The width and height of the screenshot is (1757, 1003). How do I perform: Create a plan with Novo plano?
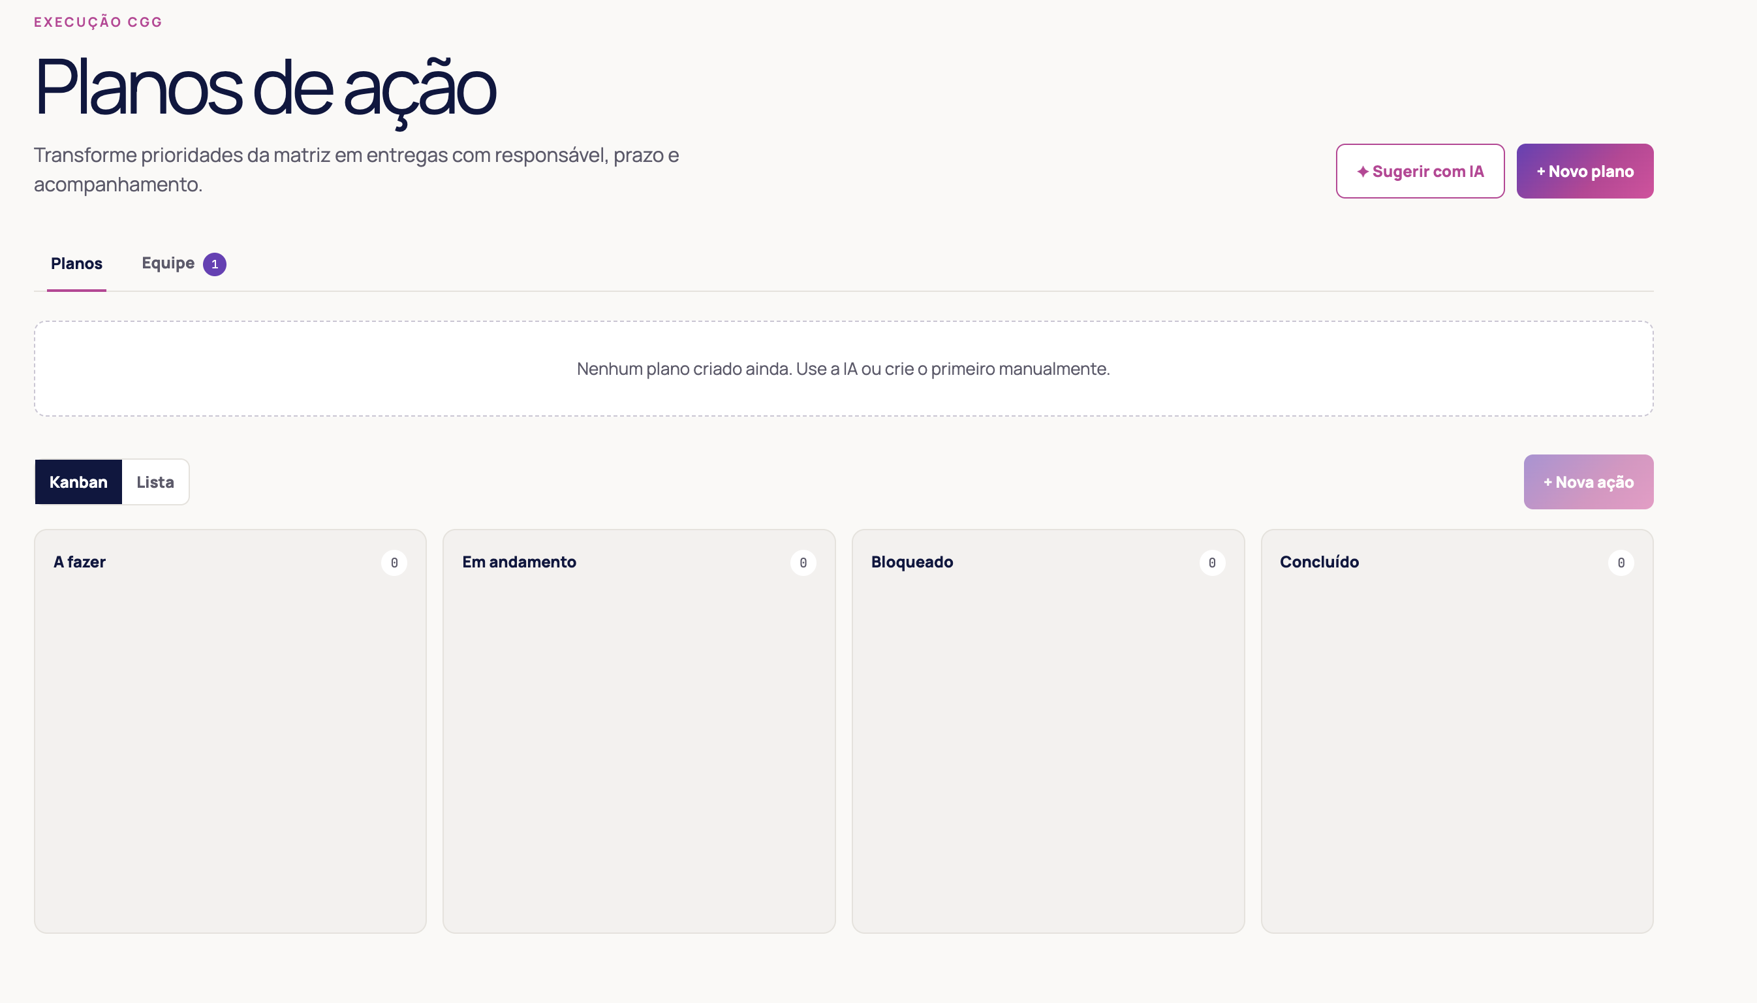tap(1584, 171)
